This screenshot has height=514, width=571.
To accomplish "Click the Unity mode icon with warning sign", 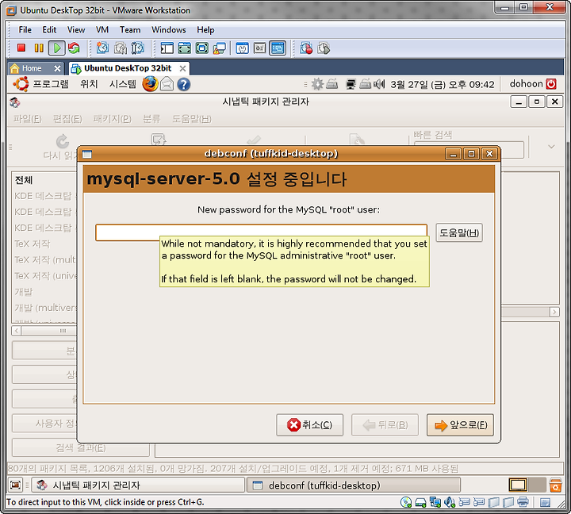I will pyautogui.click(x=219, y=48).
